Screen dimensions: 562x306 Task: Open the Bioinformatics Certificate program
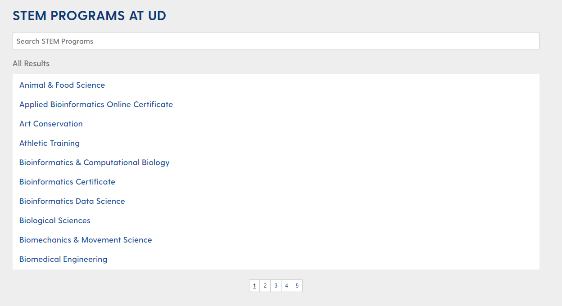click(67, 182)
